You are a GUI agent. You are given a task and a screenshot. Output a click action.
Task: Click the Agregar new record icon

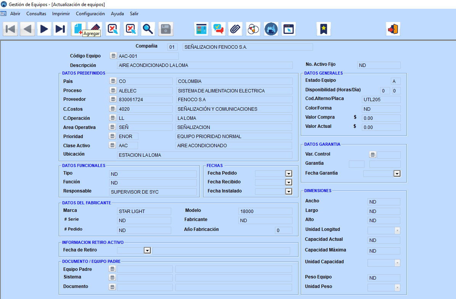pyautogui.click(x=78, y=29)
